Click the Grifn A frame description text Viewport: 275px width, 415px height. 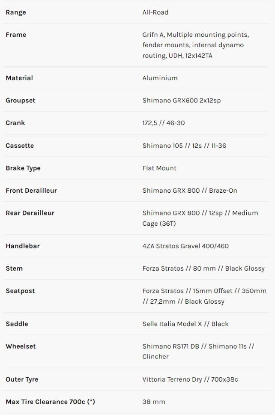tap(195, 45)
